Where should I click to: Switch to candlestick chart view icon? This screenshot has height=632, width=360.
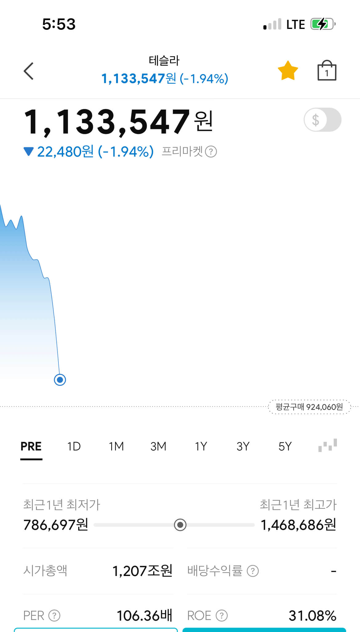coord(327,446)
